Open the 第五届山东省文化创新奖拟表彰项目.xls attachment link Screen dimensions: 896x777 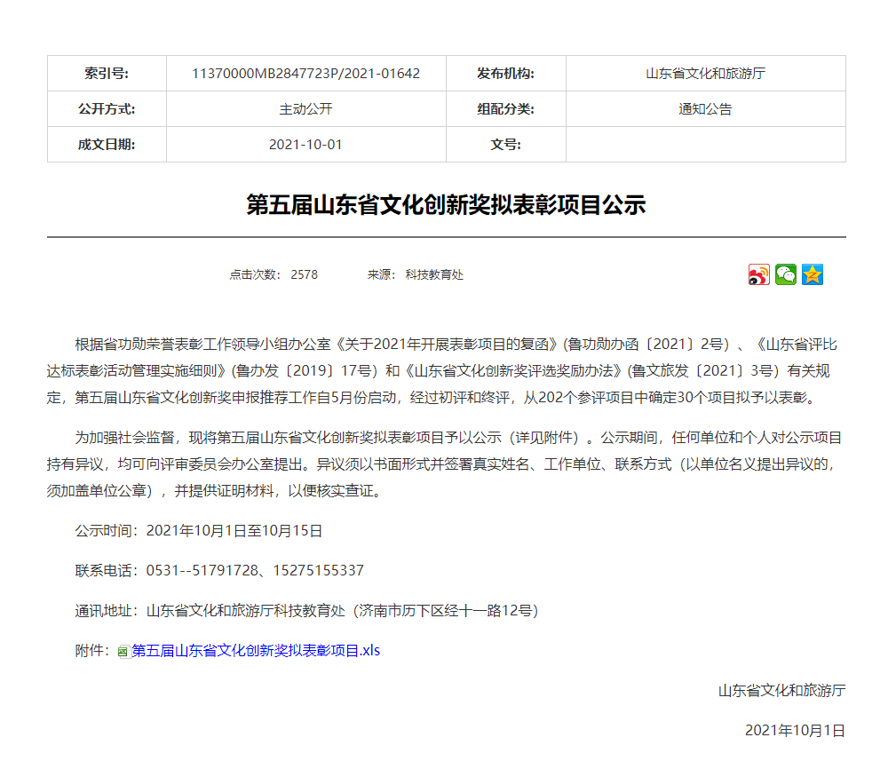(x=256, y=650)
